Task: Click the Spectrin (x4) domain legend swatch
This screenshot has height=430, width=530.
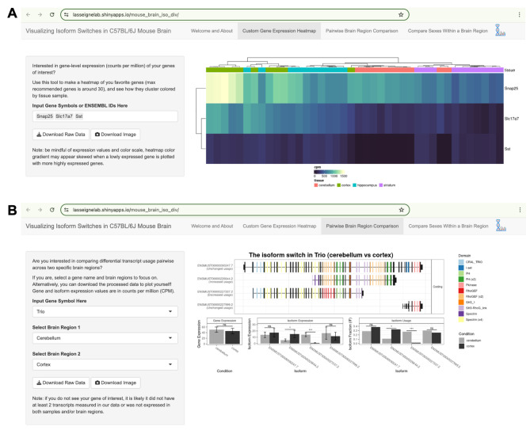Action: click(461, 320)
